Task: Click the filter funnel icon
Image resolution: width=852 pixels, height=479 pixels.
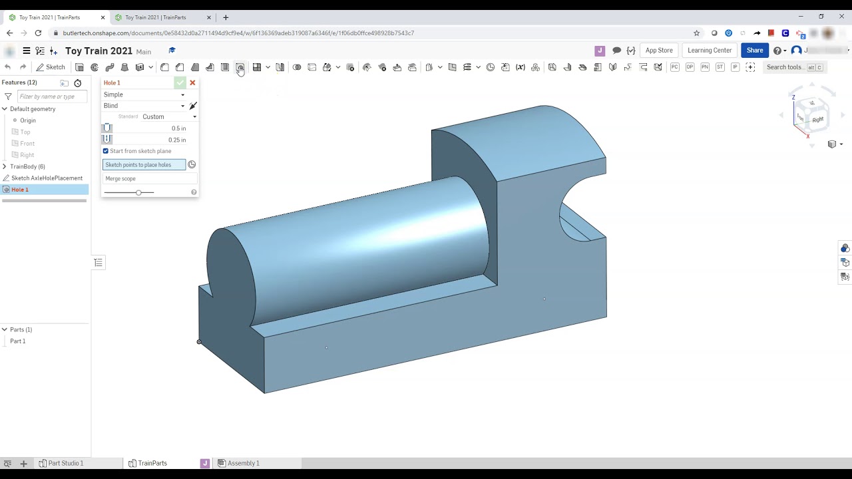Action: click(x=8, y=96)
